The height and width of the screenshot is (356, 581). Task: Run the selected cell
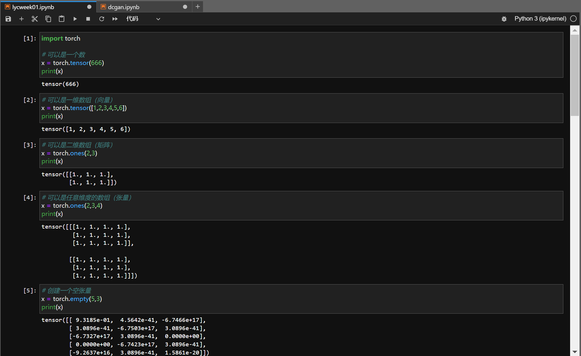point(75,19)
